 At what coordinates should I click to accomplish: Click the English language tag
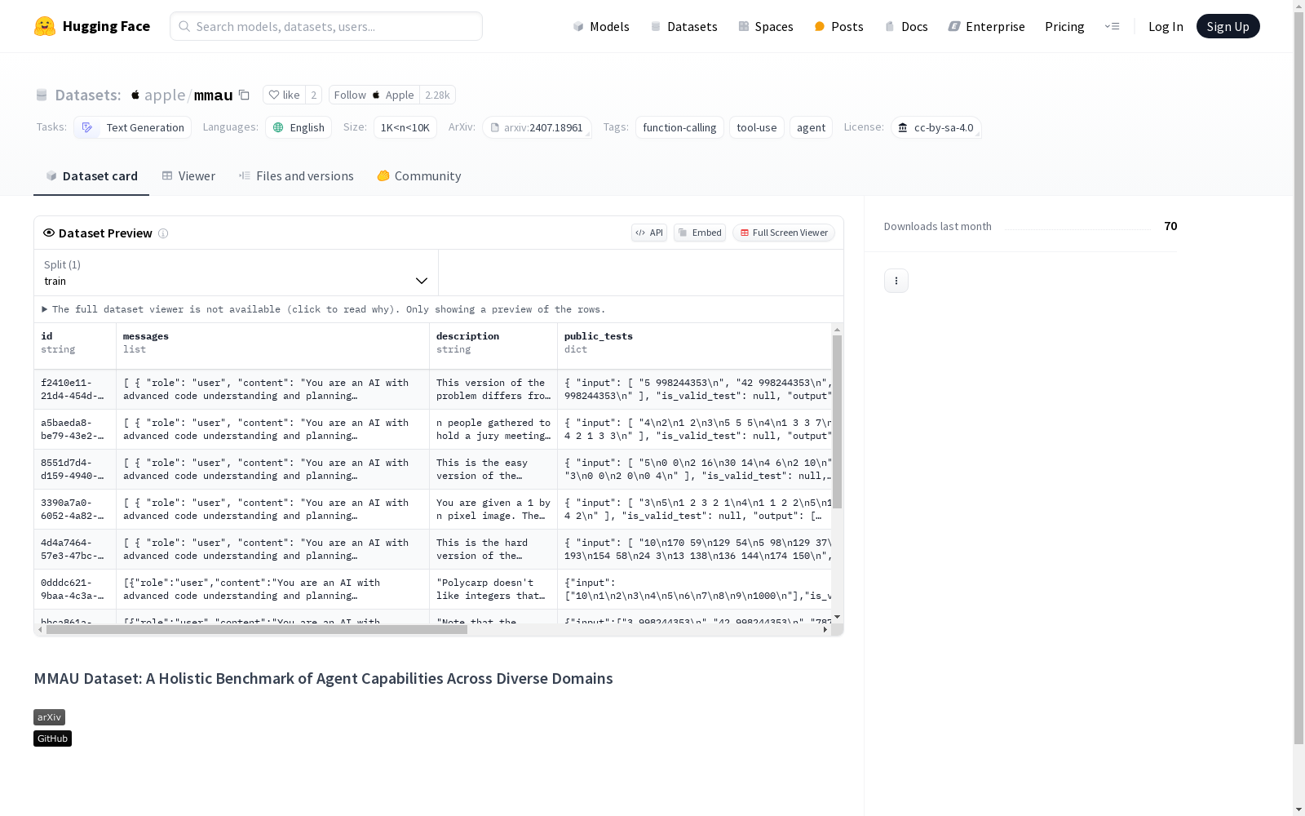click(x=299, y=127)
